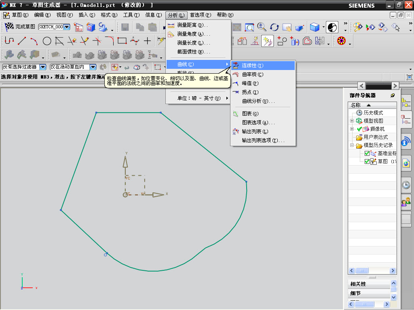Screen dimensions: 414x310
Task: Click the 相关性 panel scroll up arrow
Action: [x=393, y=283]
